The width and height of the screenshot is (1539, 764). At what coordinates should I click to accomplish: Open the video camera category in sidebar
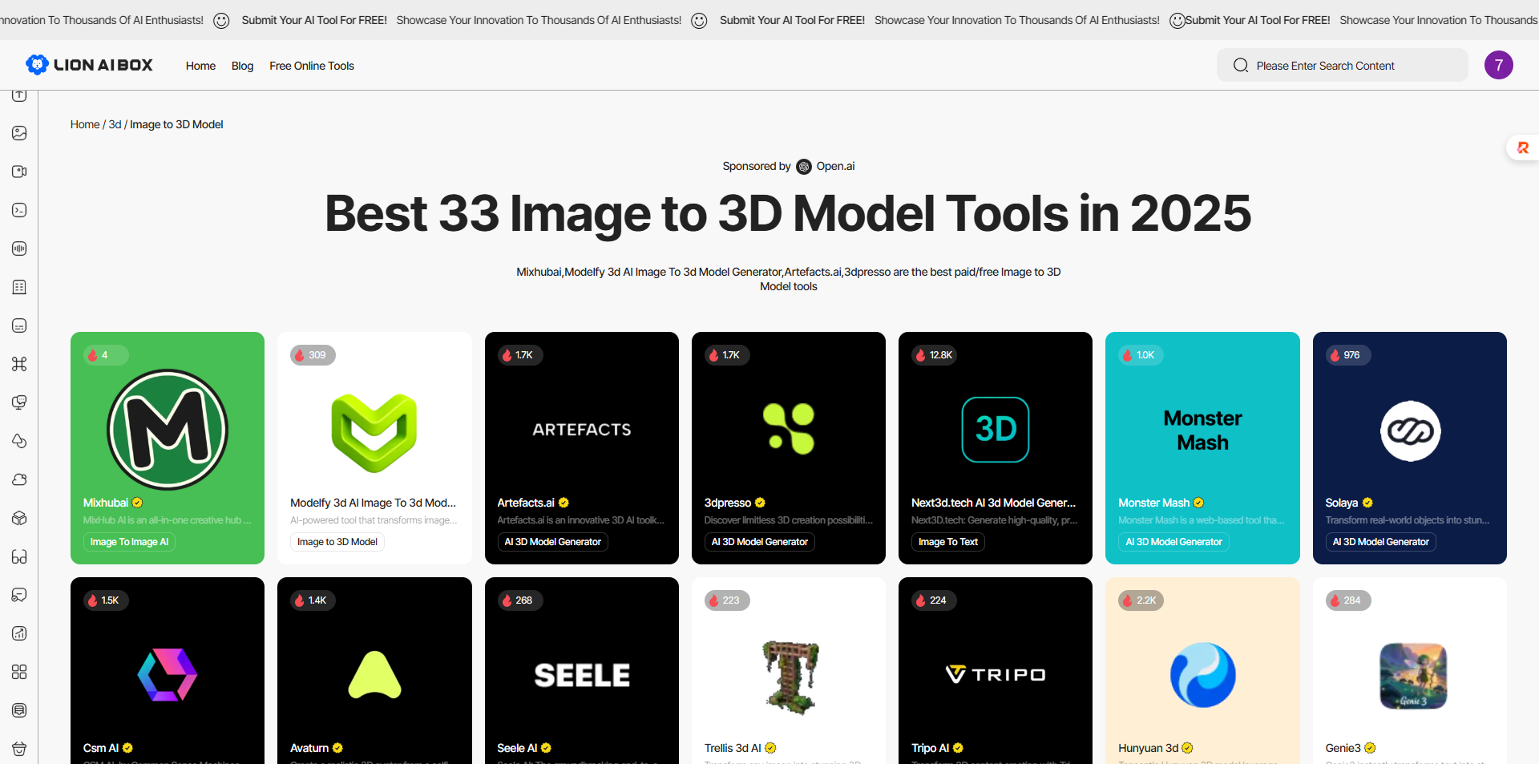19,172
